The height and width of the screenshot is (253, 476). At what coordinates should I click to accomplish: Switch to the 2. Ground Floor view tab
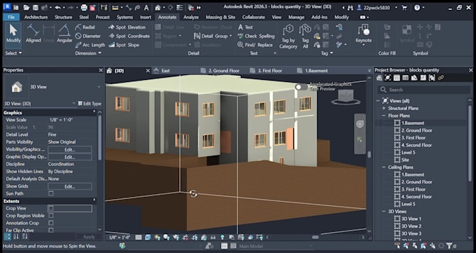tap(224, 71)
